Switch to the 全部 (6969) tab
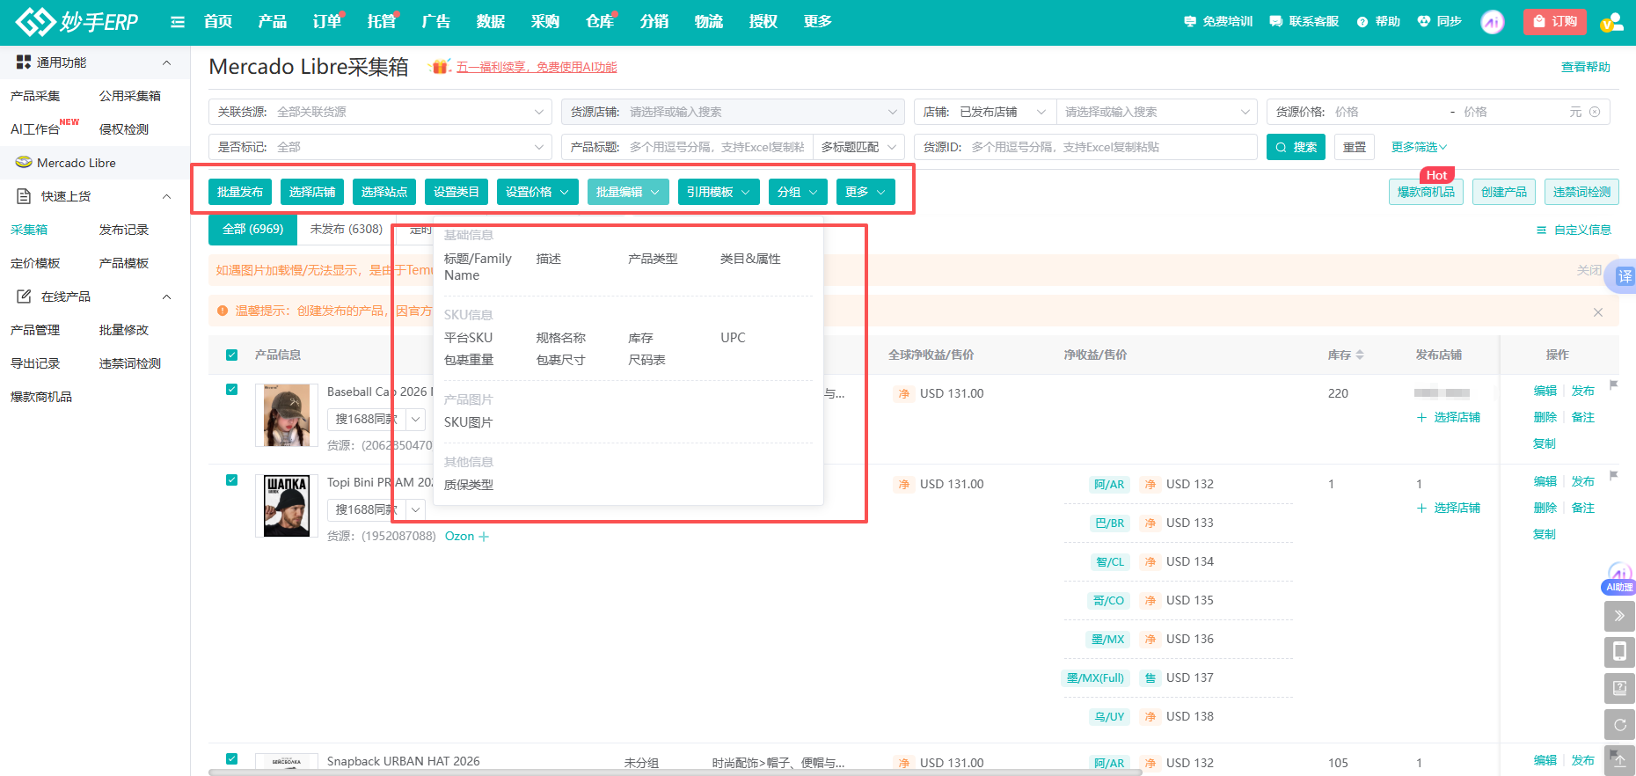This screenshot has width=1636, height=776. click(x=253, y=229)
